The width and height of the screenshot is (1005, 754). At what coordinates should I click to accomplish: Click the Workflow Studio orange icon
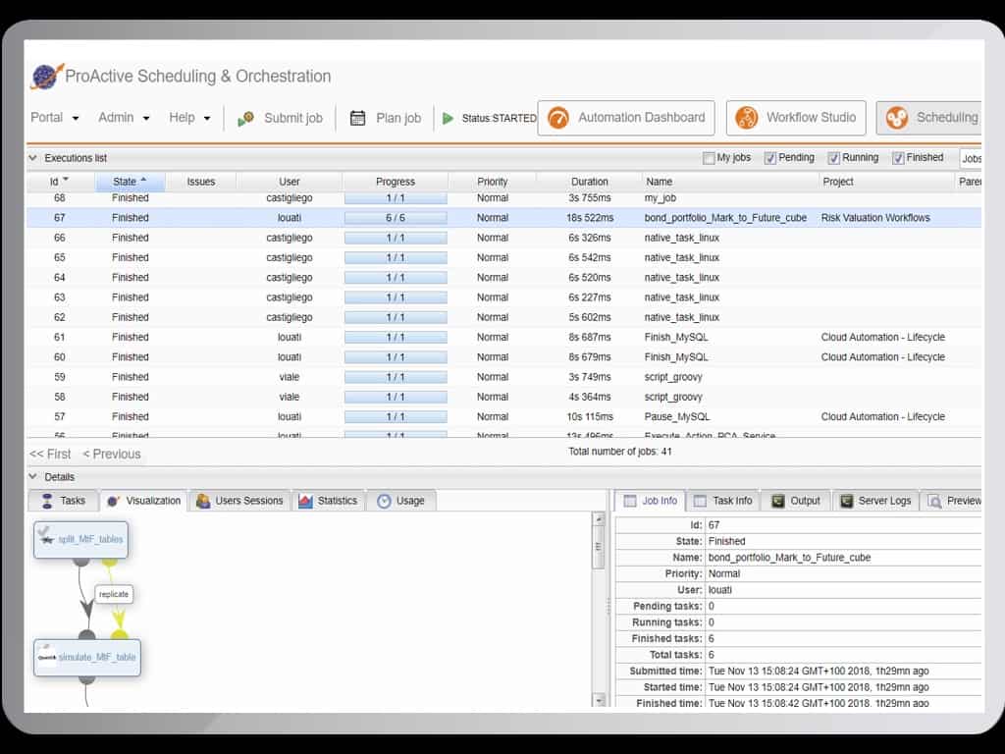coord(747,118)
